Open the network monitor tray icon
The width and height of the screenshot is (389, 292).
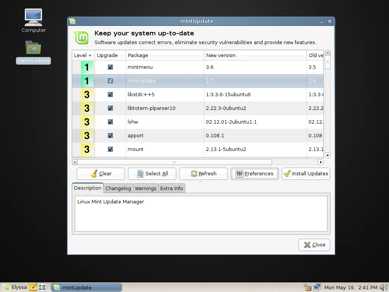click(317, 287)
